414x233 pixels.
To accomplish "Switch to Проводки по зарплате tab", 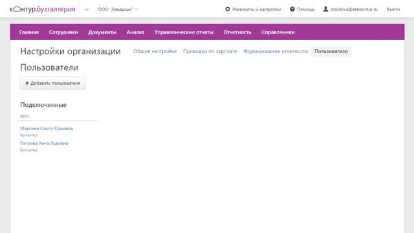I will (210, 51).
